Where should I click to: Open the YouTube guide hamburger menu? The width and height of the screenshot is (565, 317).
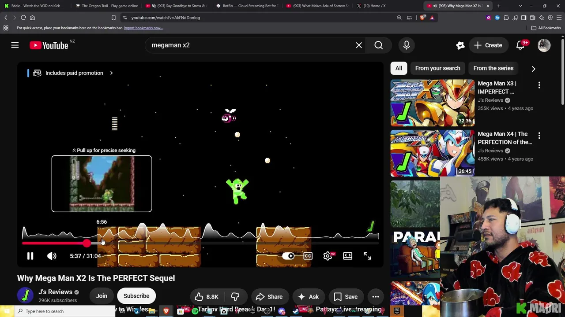pos(15,45)
